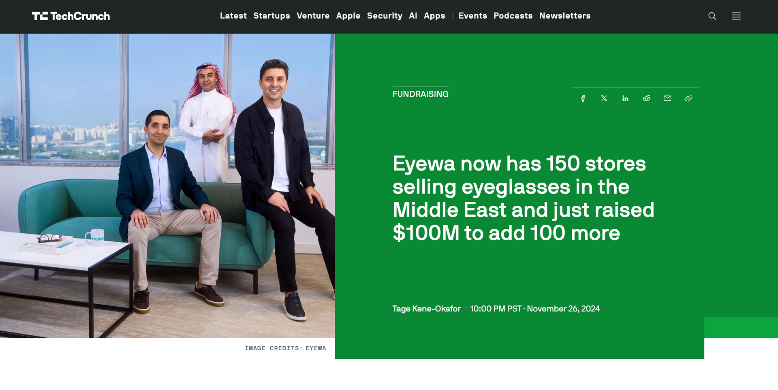778x390 pixels.
Task: Open Security nav item
Action: point(385,16)
